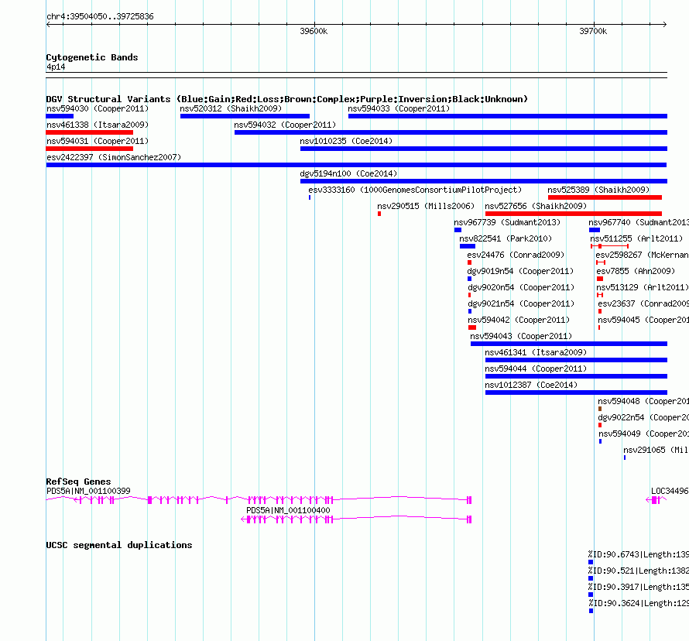Open variant nsv594031 (Cooper2011) label
The height and width of the screenshot is (641, 689).
[98, 141]
